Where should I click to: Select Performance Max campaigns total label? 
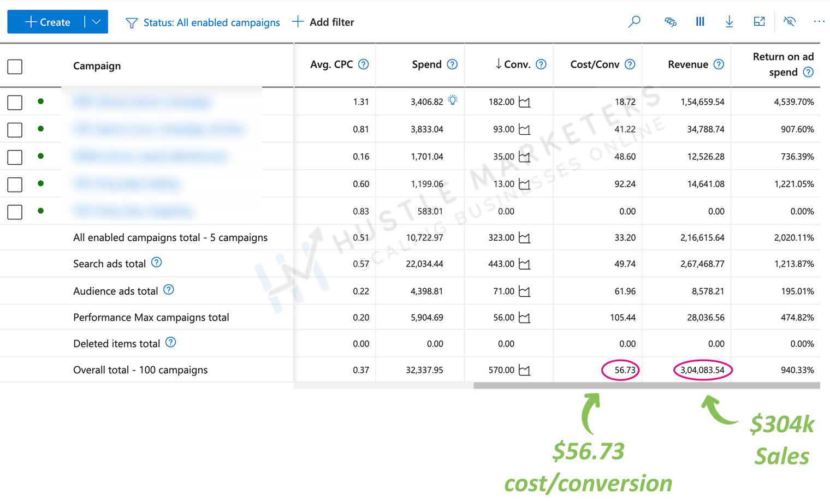[x=151, y=318]
